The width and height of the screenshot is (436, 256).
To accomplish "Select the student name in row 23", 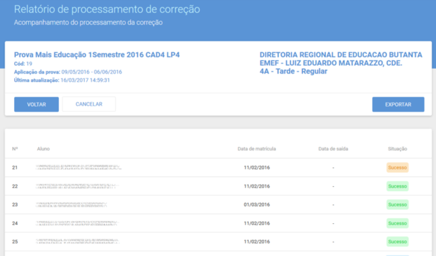I will pyautogui.click(x=72, y=204).
